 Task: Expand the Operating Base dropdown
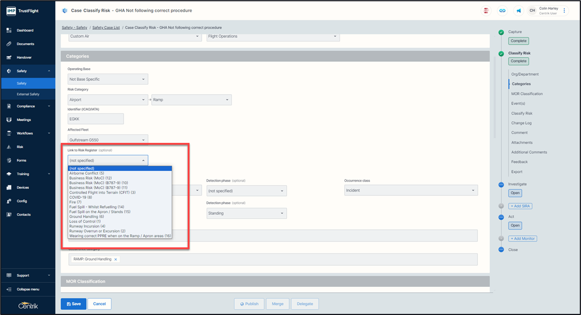[107, 79]
